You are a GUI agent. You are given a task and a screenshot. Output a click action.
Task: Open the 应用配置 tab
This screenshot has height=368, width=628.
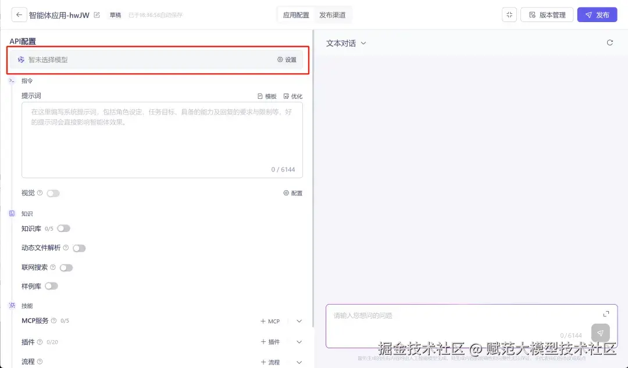tap(296, 15)
